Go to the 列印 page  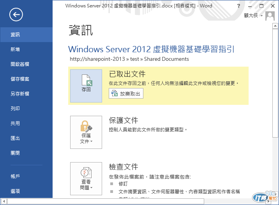[26, 109]
